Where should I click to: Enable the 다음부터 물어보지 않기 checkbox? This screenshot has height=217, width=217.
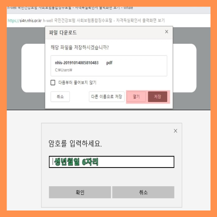point(53,82)
